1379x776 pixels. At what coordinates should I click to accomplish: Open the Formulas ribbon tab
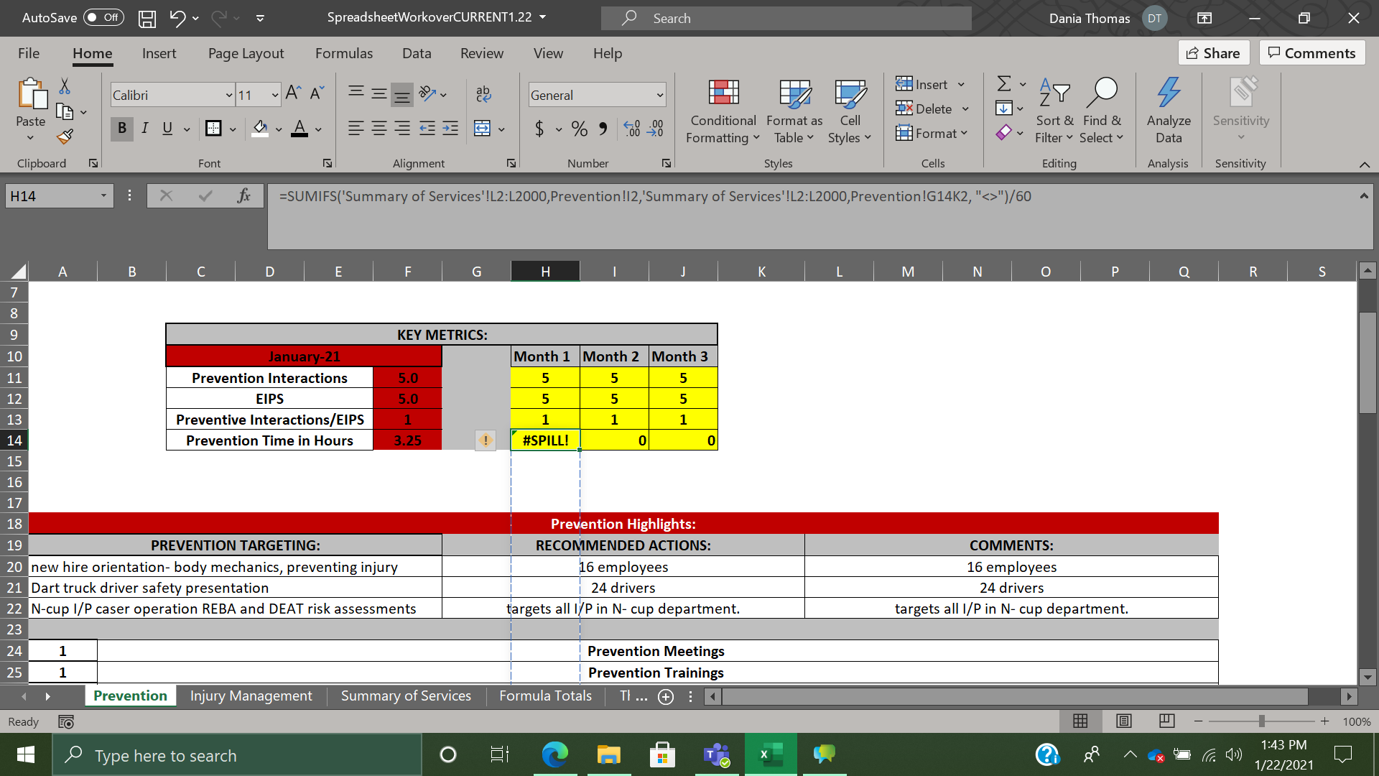(344, 53)
